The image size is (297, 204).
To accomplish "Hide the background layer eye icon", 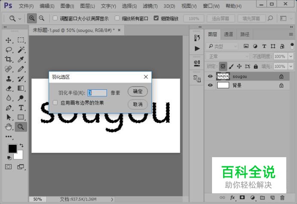I will [210, 85].
